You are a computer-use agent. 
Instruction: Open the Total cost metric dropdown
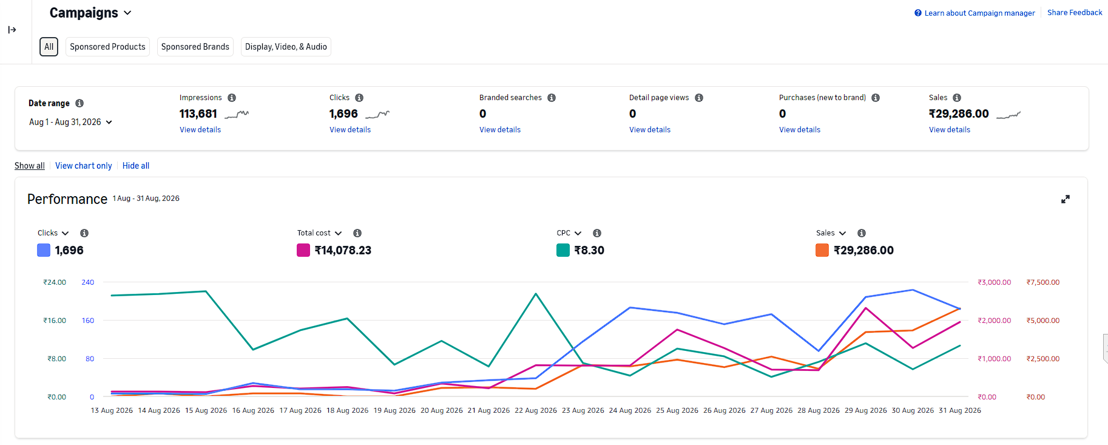click(320, 233)
